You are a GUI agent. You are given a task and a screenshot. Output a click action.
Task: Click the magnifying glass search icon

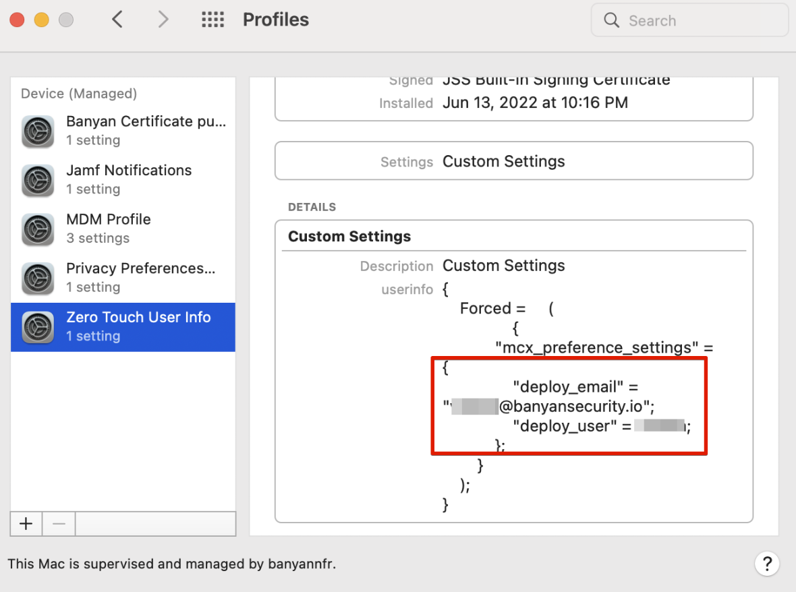coord(611,20)
